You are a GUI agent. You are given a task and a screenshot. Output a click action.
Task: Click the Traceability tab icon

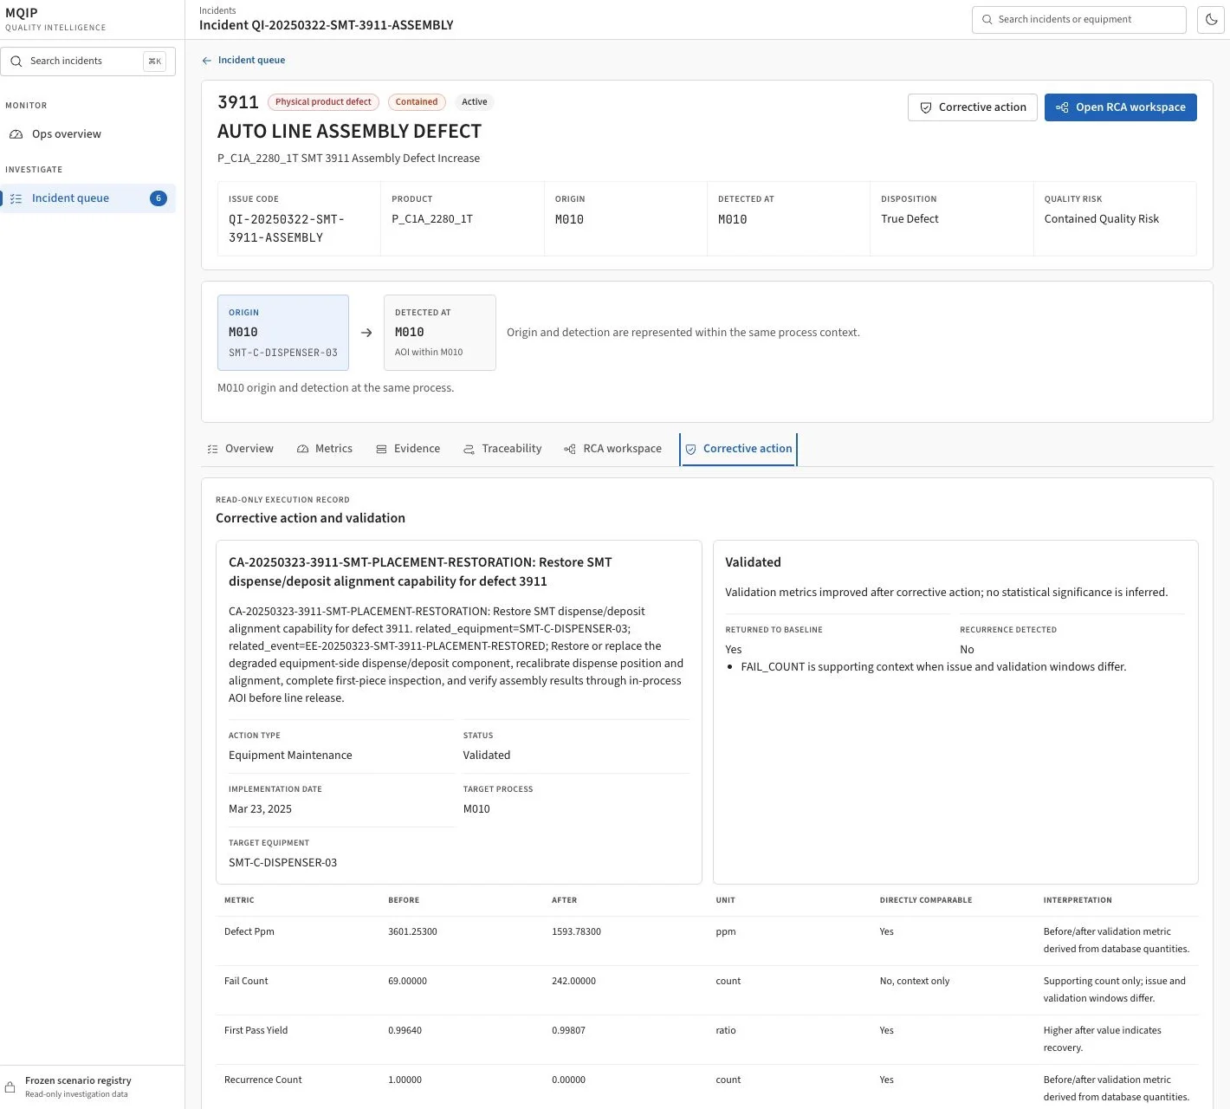[x=469, y=450]
